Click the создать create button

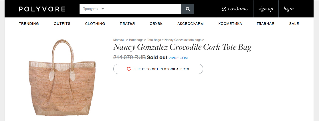tap(235, 9)
